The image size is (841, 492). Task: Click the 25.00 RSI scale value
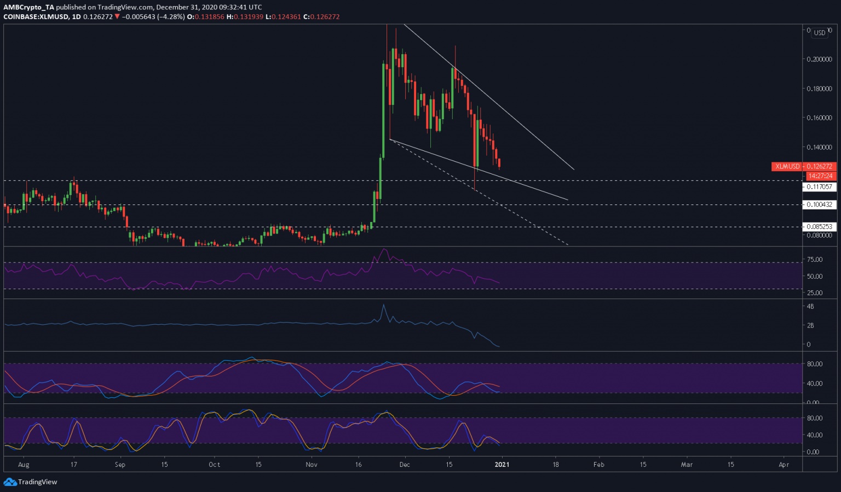coord(815,293)
